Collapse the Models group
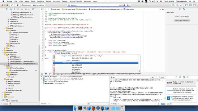The width and height of the screenshot is (198, 111). [5, 28]
